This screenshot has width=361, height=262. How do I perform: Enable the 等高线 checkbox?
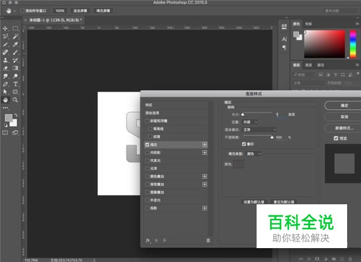click(x=151, y=129)
